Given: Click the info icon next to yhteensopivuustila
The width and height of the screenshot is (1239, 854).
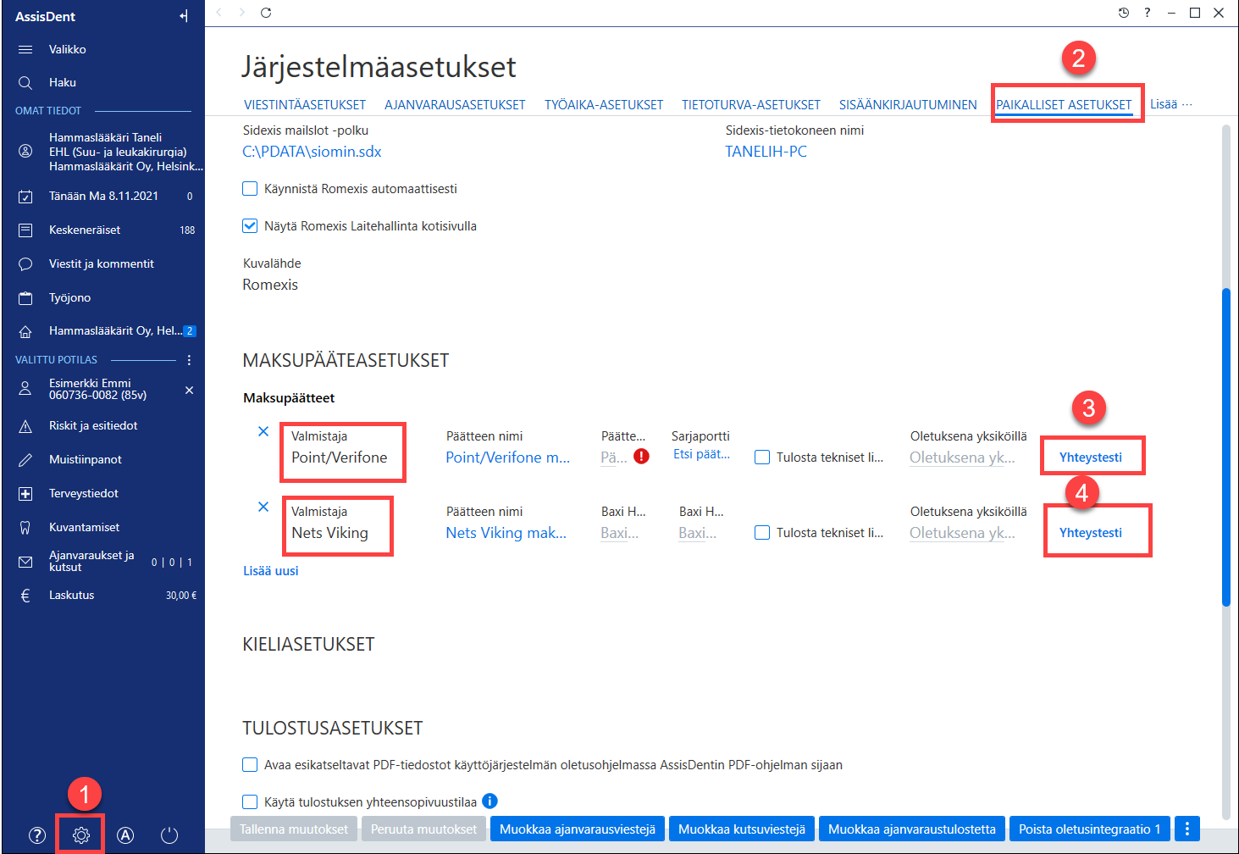Looking at the screenshot, I should tap(490, 801).
